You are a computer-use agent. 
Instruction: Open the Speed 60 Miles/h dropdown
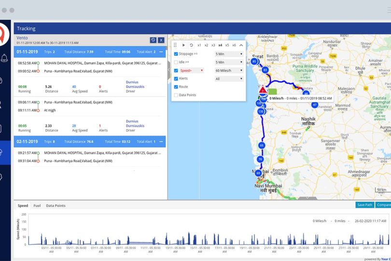point(229,71)
